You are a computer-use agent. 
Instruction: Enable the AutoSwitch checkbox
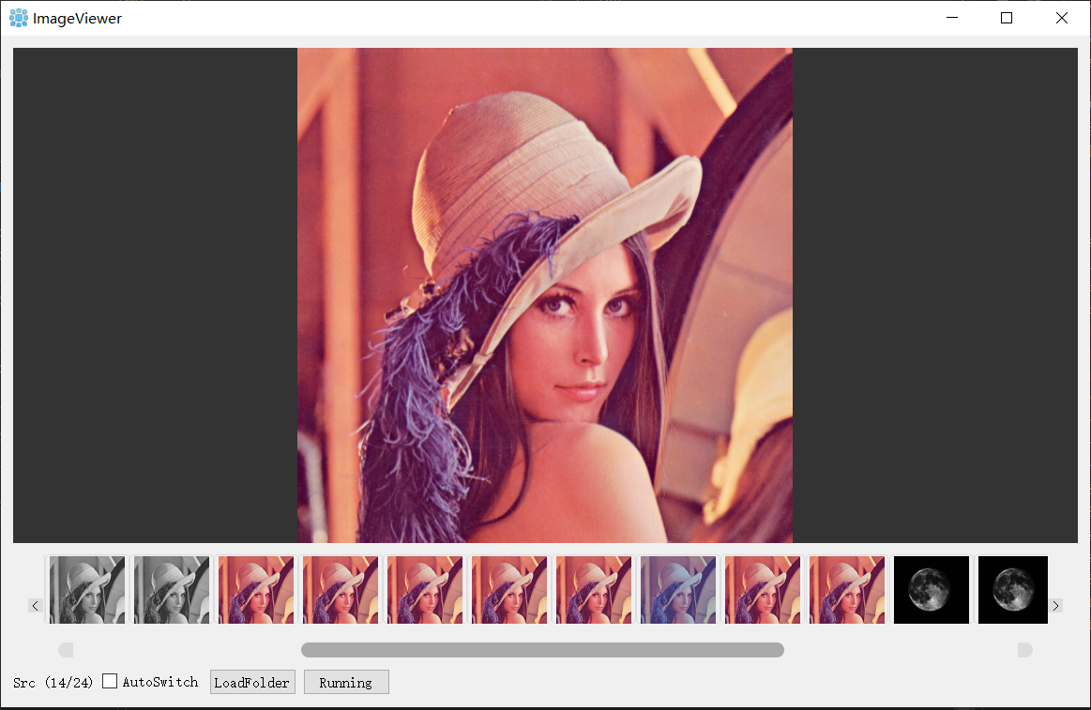[x=110, y=682]
